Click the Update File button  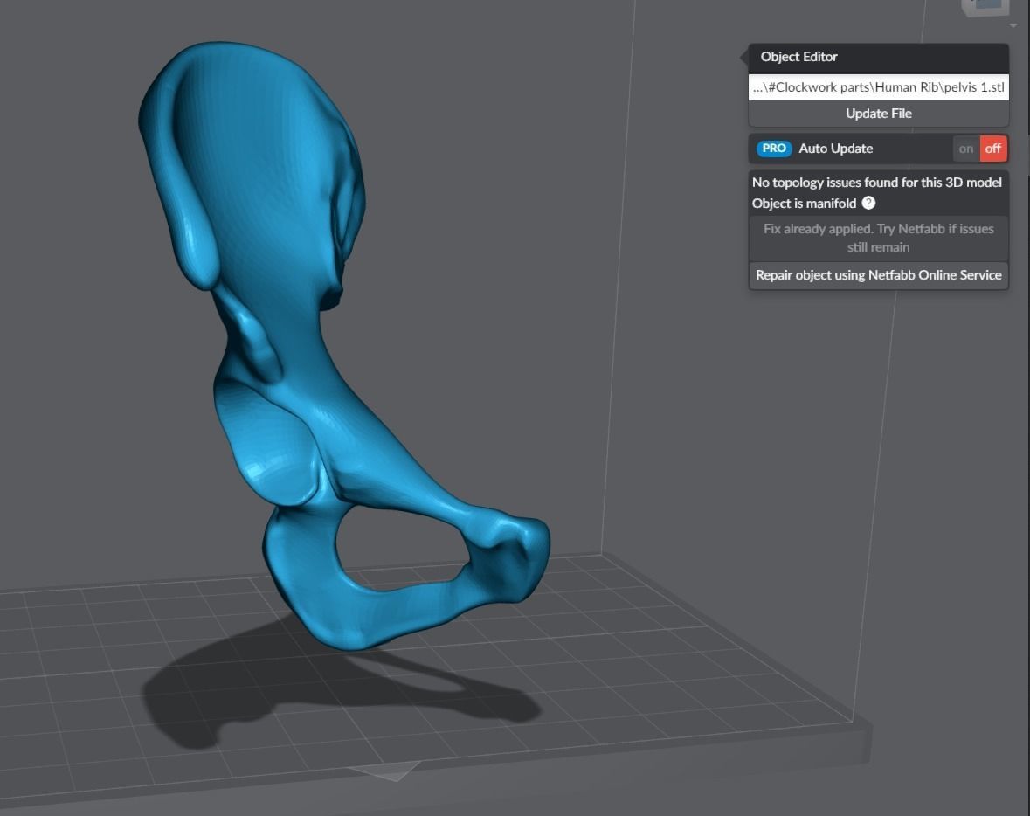point(878,114)
